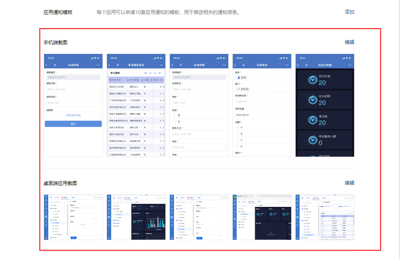The height and width of the screenshot is (259, 400).
Task: Click the 培训计划 circular badge icon
Action: point(313,80)
